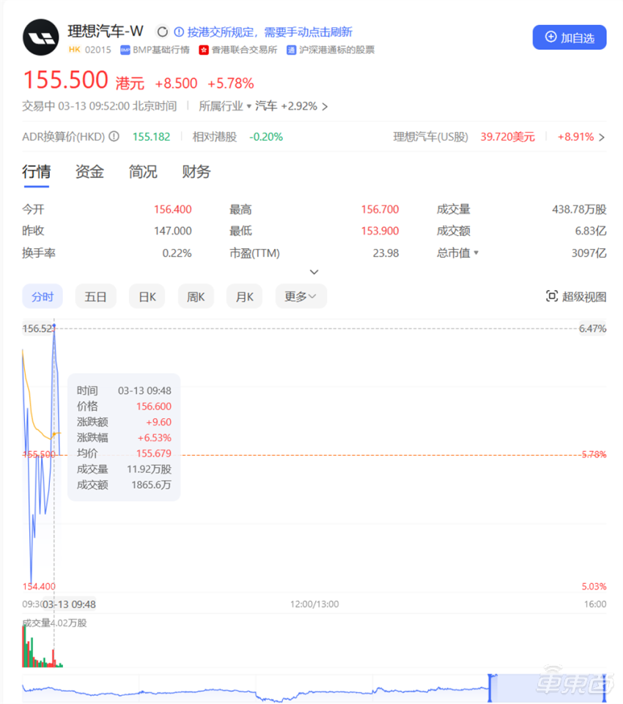Click the tooltip 均价 155.679 value
The height and width of the screenshot is (704, 623).
154,453
